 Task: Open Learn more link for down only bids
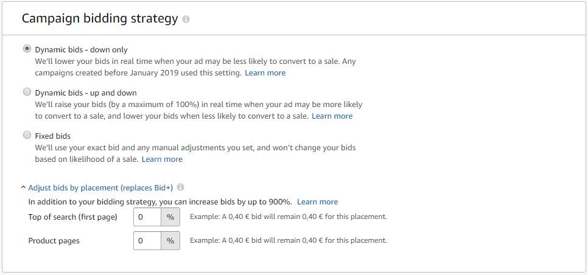(x=265, y=73)
